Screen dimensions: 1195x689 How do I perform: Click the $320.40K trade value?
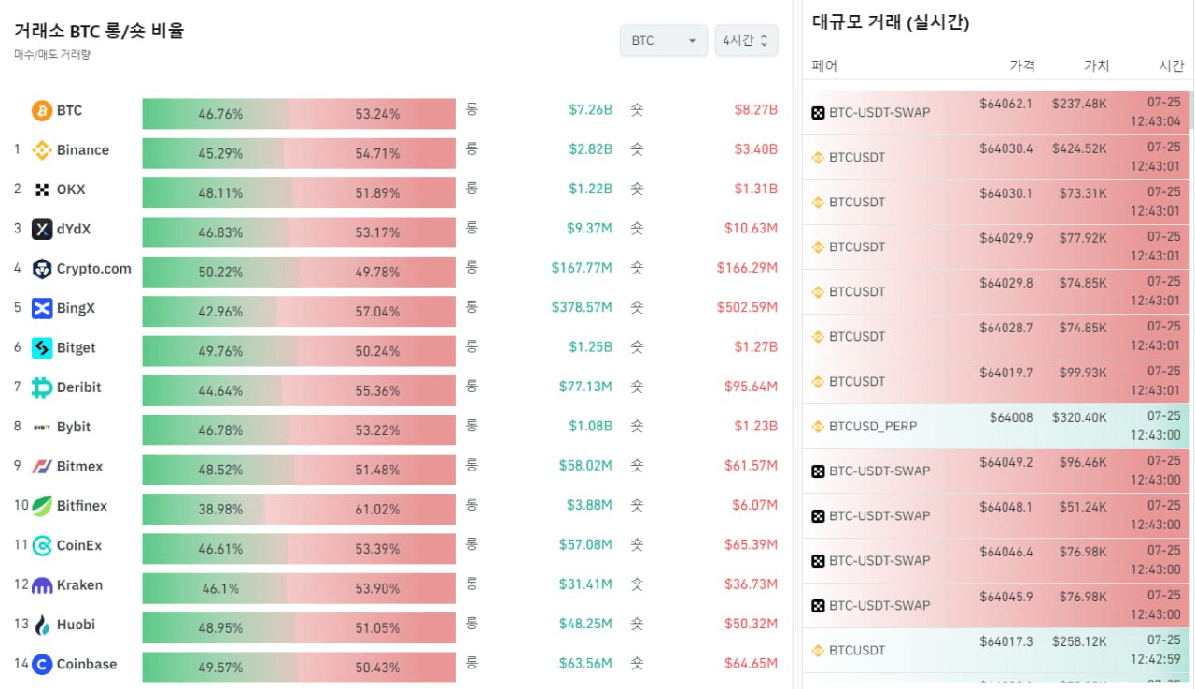coord(1079,417)
